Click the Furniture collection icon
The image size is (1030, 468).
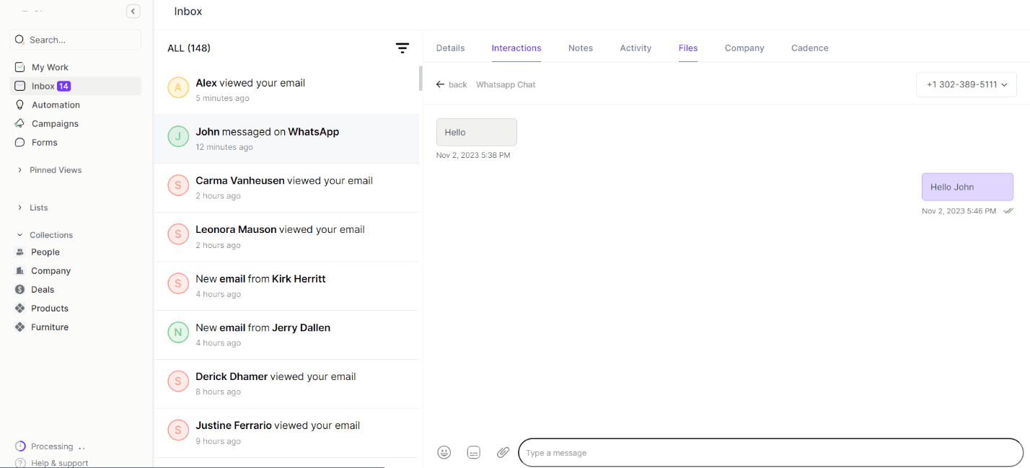coord(20,327)
